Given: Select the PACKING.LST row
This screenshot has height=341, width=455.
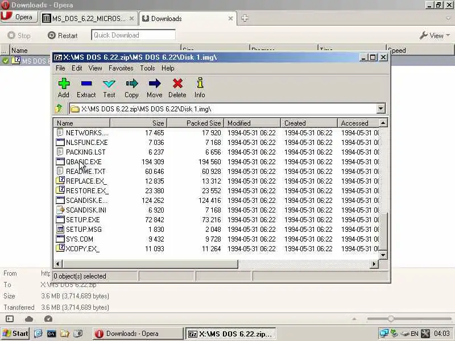Looking at the screenshot, I should (x=217, y=152).
